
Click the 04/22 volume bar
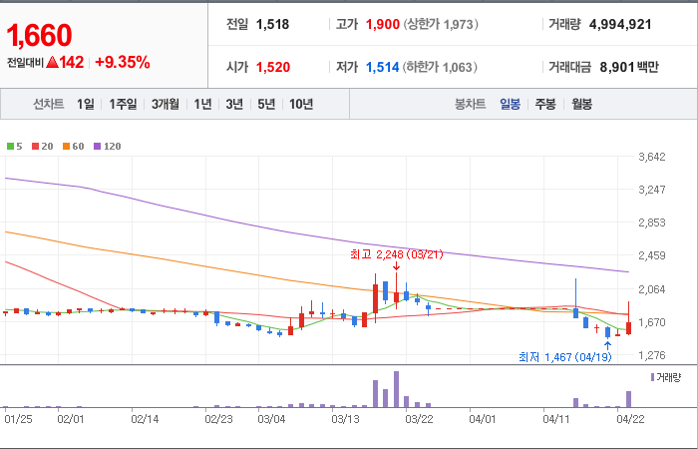click(628, 399)
